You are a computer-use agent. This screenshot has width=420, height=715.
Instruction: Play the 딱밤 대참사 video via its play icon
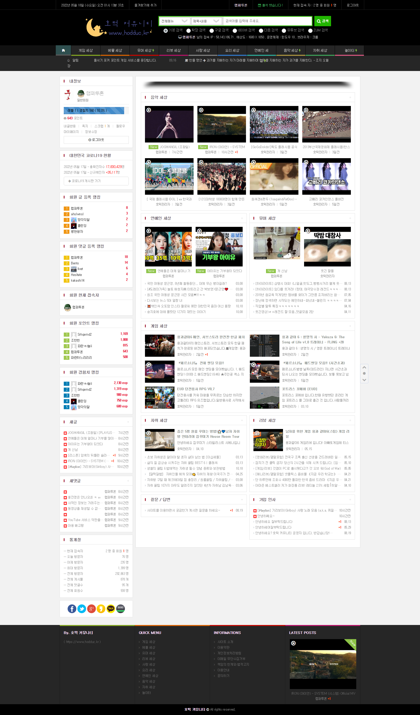(x=308, y=231)
